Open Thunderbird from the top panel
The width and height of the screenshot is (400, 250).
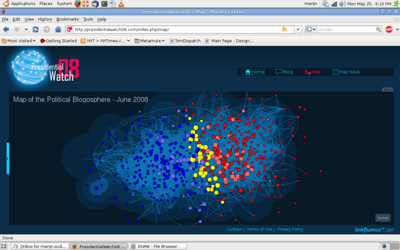pyautogui.click(x=95, y=4)
